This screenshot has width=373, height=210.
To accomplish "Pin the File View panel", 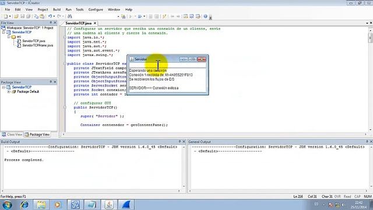I will 51,23.
